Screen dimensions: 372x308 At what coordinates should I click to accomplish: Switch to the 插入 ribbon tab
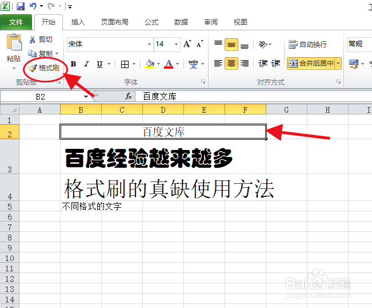tap(78, 22)
